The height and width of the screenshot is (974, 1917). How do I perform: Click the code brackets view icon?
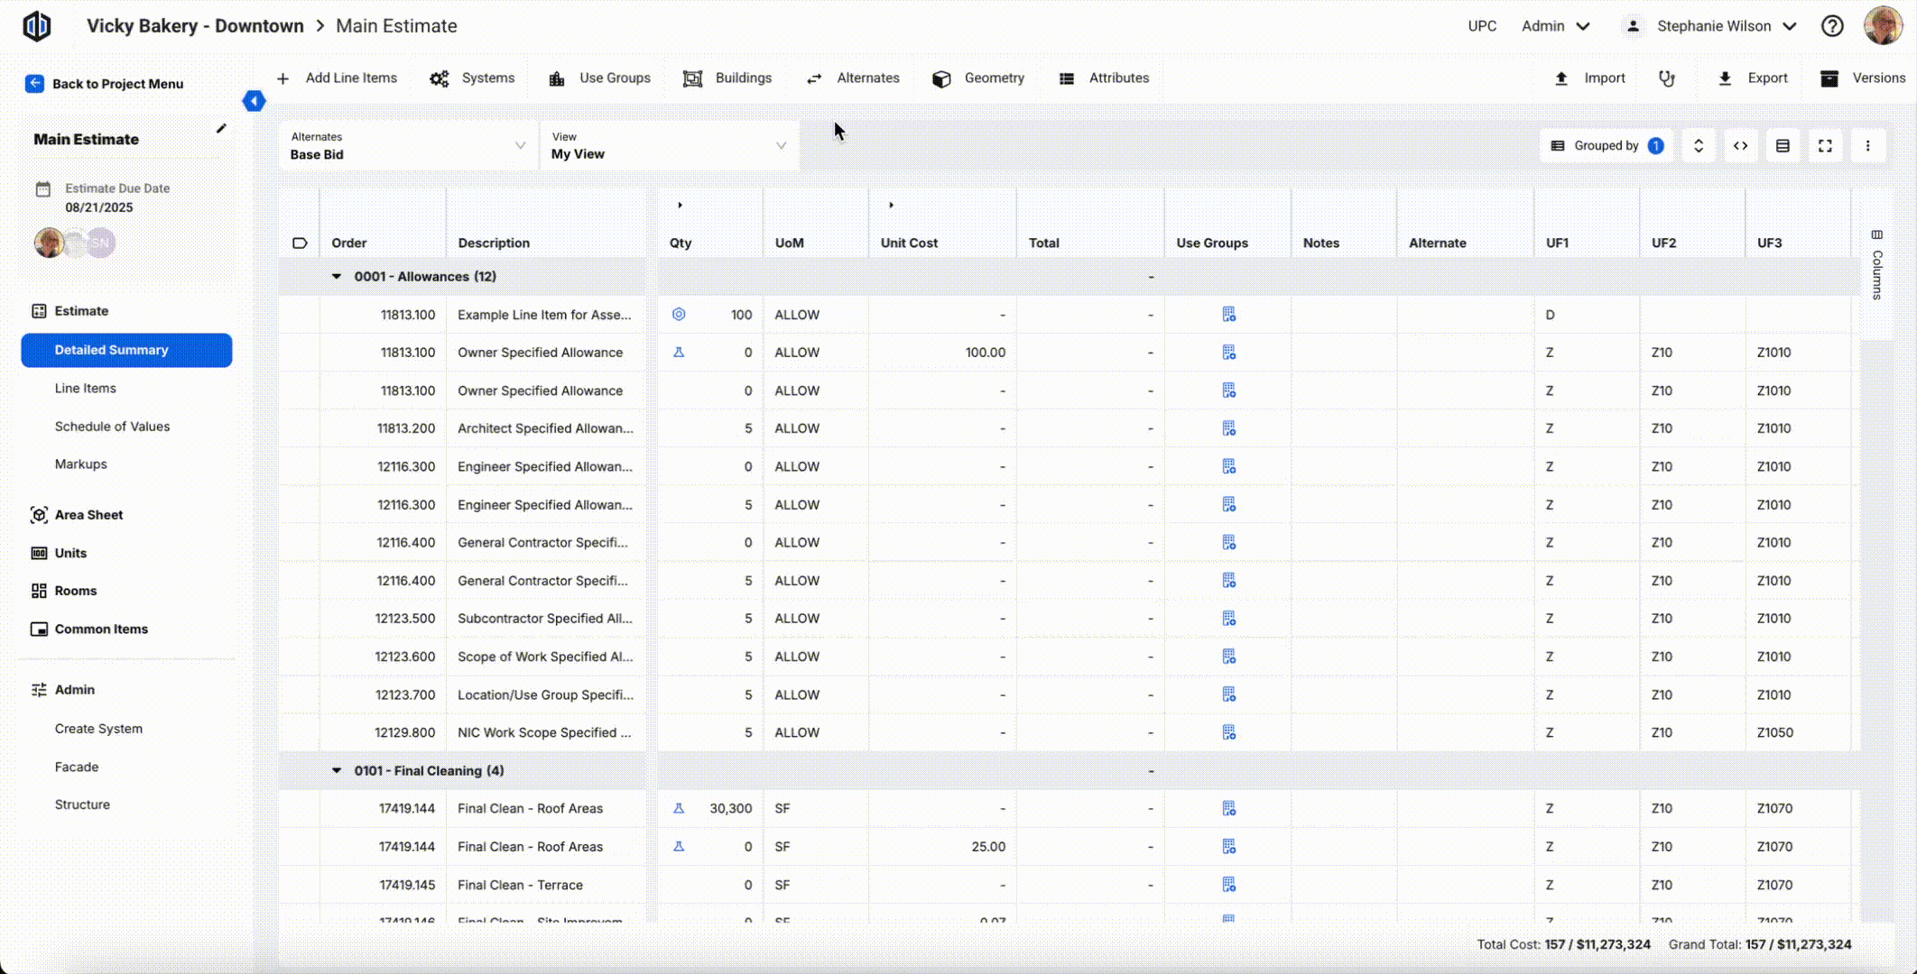click(x=1740, y=146)
